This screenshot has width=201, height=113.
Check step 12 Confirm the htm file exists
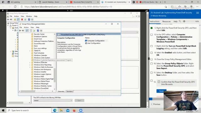[x=151, y=81]
